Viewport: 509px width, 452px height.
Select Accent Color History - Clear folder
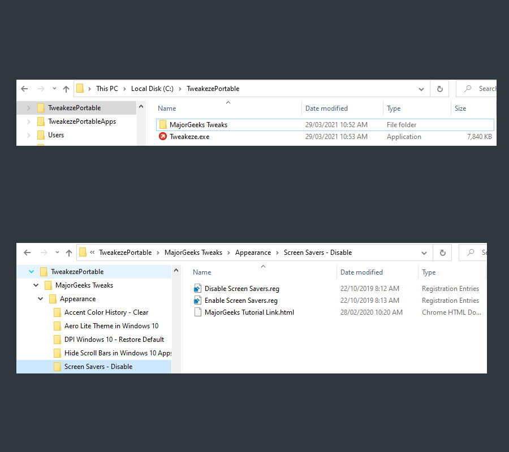(106, 312)
